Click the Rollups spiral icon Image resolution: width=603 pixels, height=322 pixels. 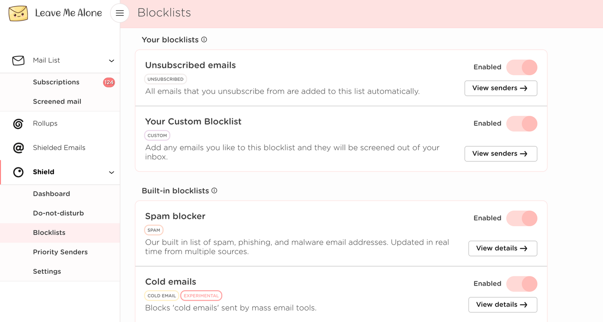click(x=18, y=124)
